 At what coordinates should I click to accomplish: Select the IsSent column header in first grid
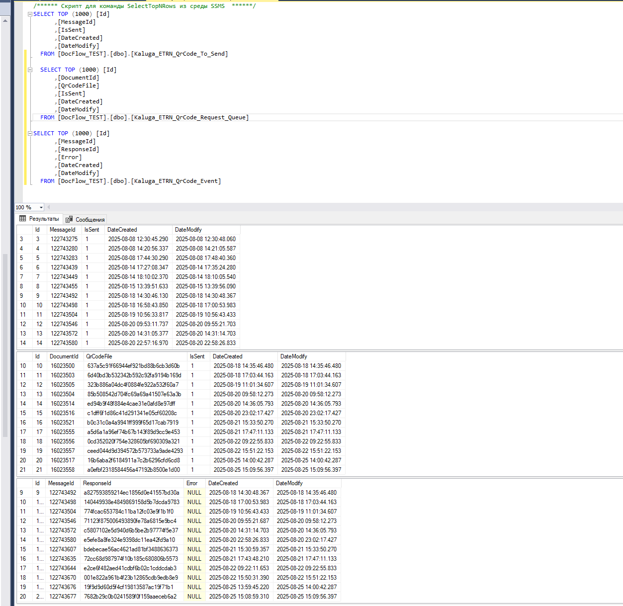[93, 230]
